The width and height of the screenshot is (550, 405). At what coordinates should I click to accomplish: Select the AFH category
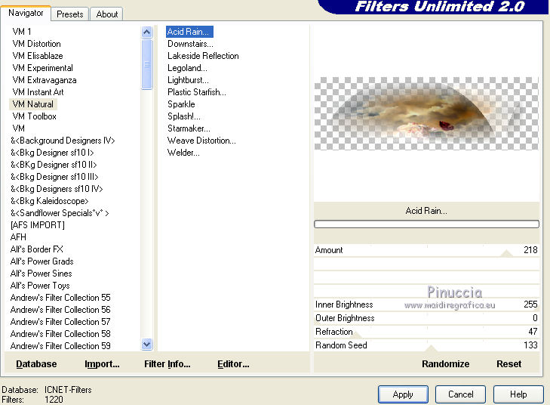pyautogui.click(x=18, y=237)
